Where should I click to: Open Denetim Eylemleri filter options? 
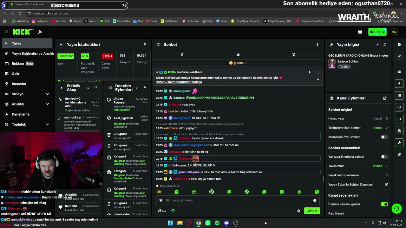[136, 88]
